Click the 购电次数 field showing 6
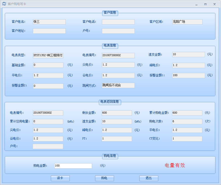The height and width of the screenshot is (185, 221). click(x=187, y=121)
